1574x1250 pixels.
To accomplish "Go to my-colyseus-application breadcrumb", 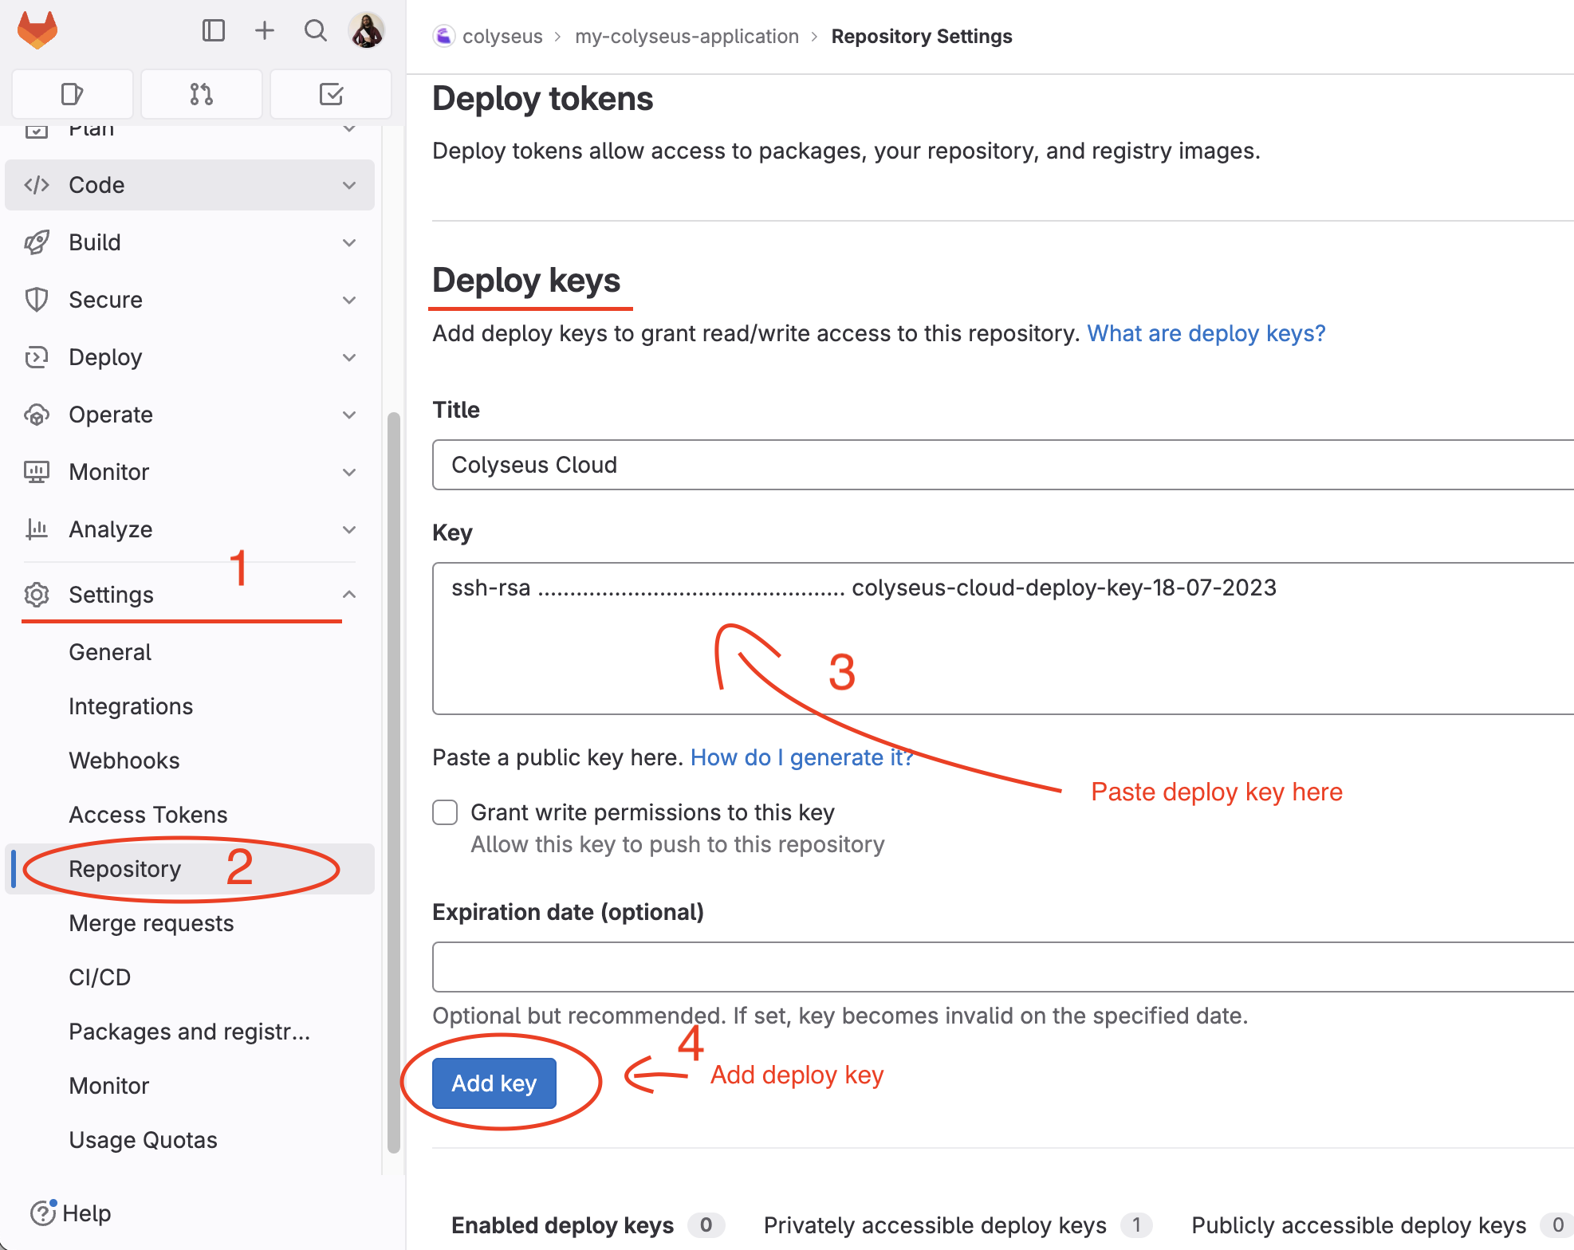I will click(x=687, y=36).
